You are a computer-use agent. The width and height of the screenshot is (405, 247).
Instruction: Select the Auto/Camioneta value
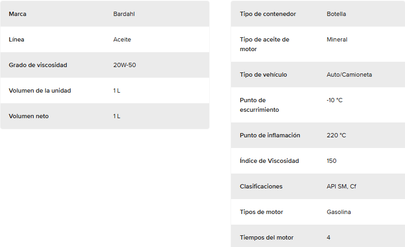349,75
